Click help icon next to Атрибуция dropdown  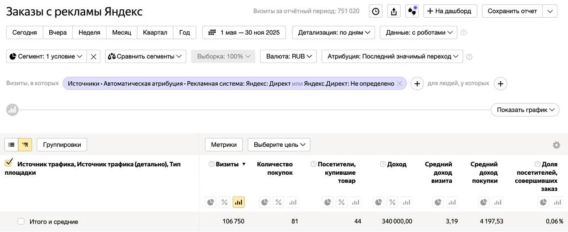469,56
